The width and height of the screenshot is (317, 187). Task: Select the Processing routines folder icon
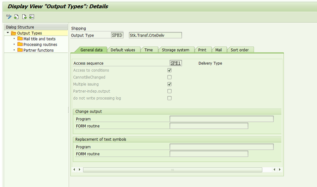20,44
